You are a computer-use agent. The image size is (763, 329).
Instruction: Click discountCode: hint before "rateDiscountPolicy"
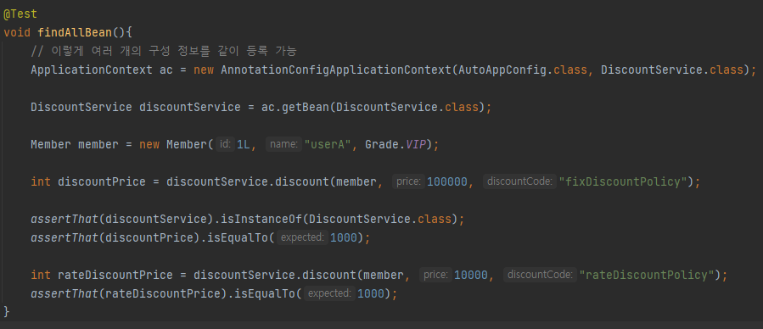point(540,275)
